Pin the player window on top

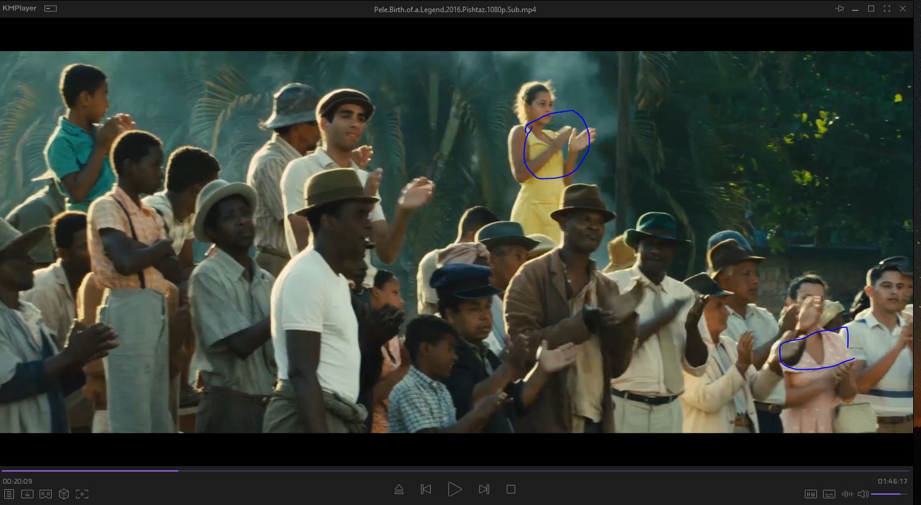coord(839,9)
